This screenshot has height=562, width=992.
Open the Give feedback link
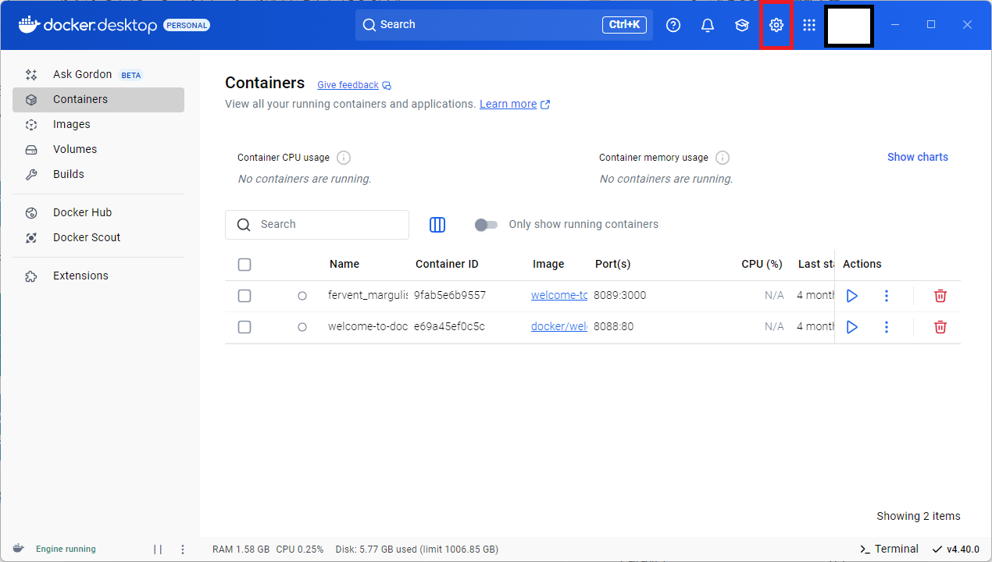[348, 84]
